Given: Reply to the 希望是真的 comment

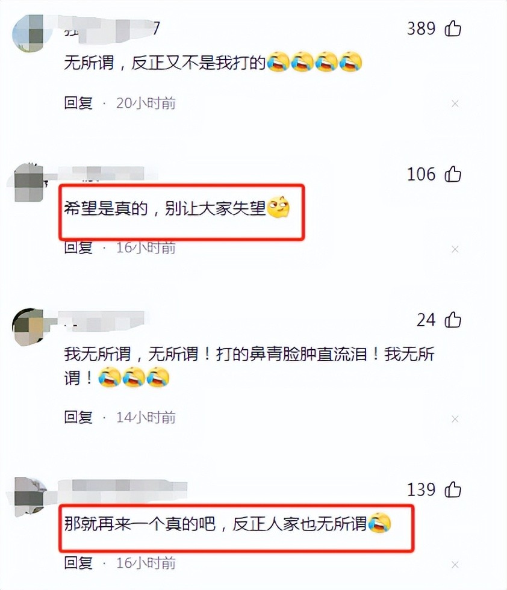Looking at the screenshot, I should 78,247.
